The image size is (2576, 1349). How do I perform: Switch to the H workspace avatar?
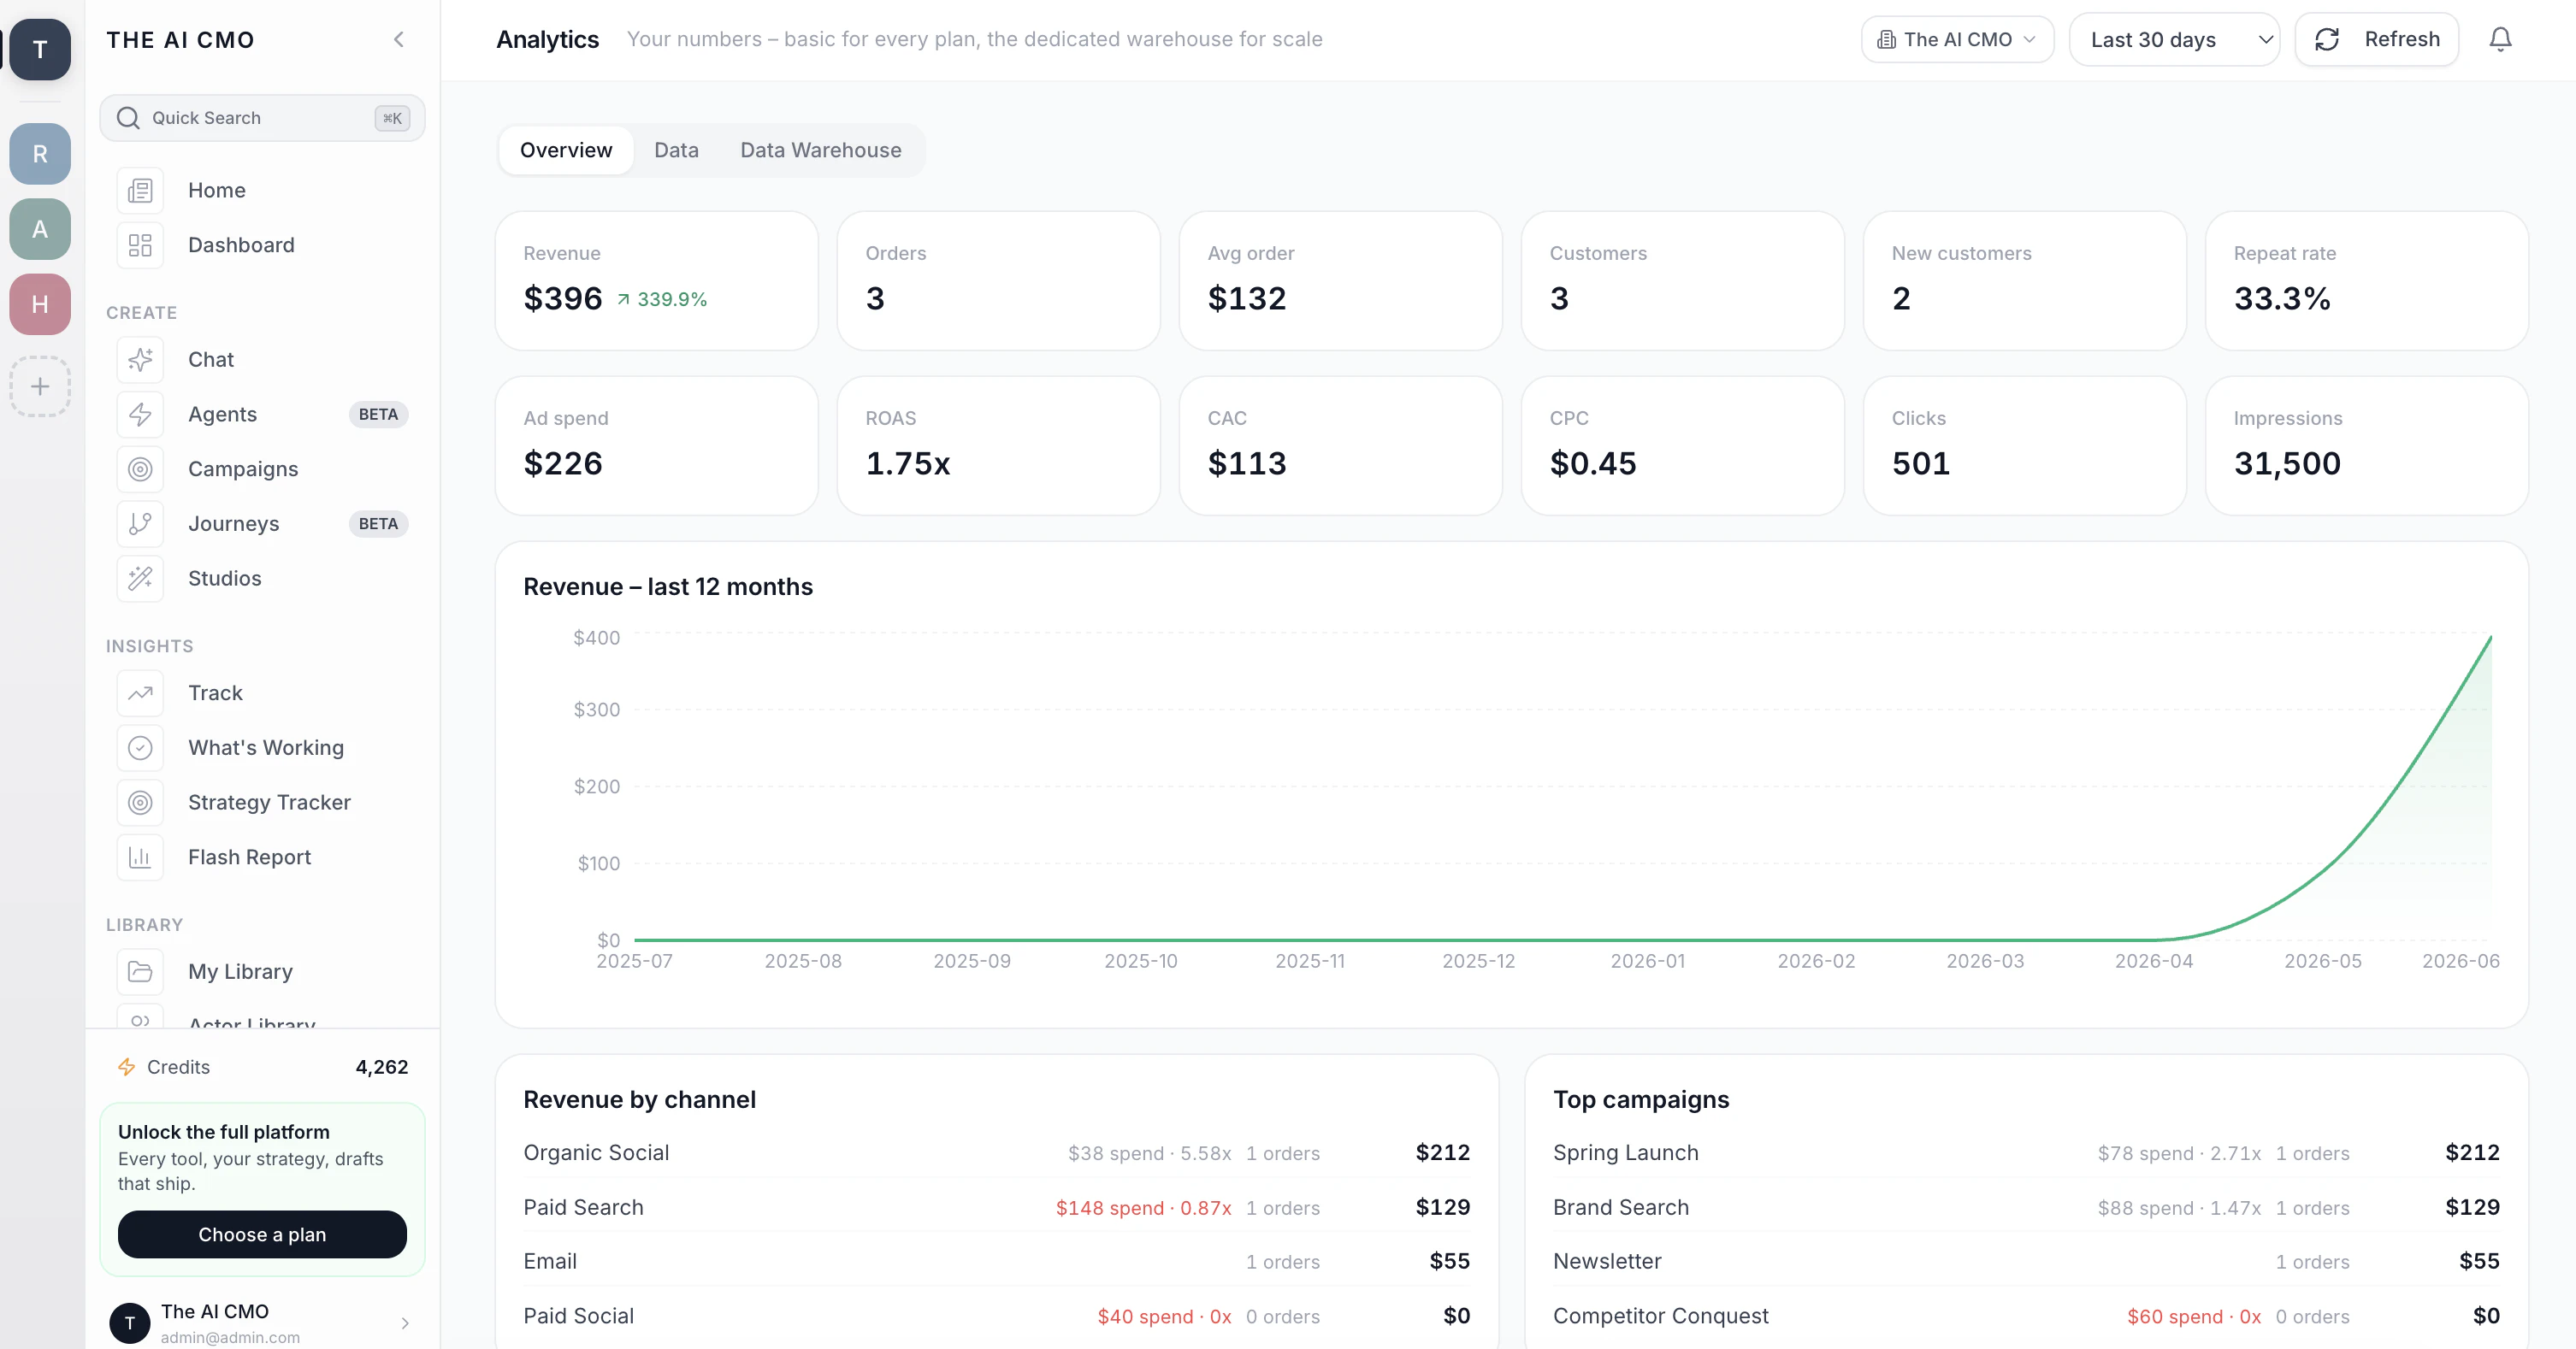pyautogui.click(x=40, y=303)
